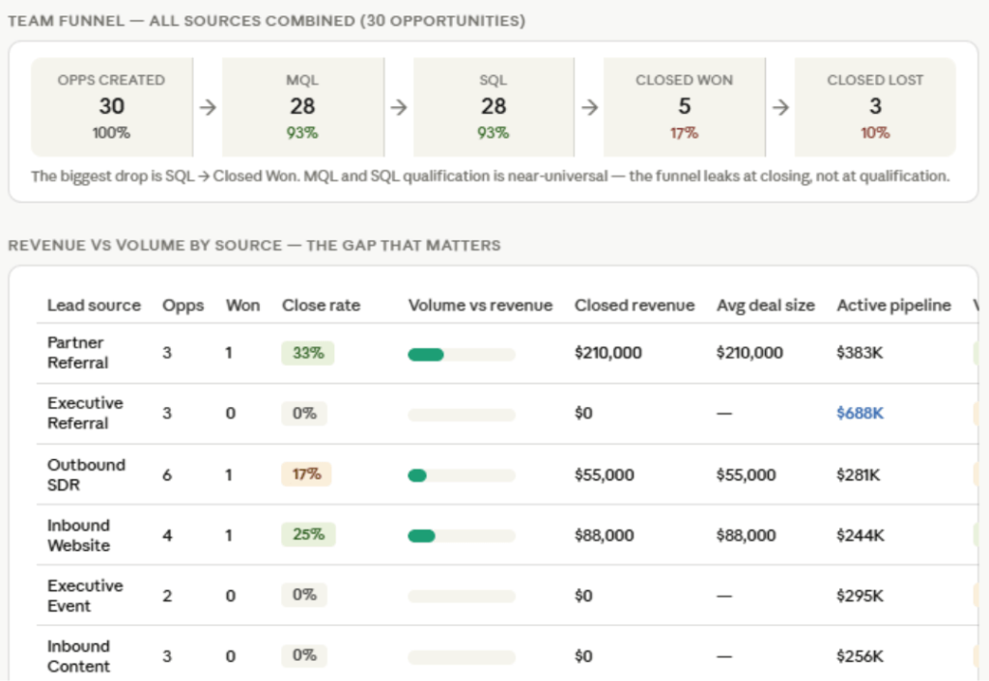The image size is (989, 681).
Task: Sort table by Lead source column header
Action: (x=94, y=305)
